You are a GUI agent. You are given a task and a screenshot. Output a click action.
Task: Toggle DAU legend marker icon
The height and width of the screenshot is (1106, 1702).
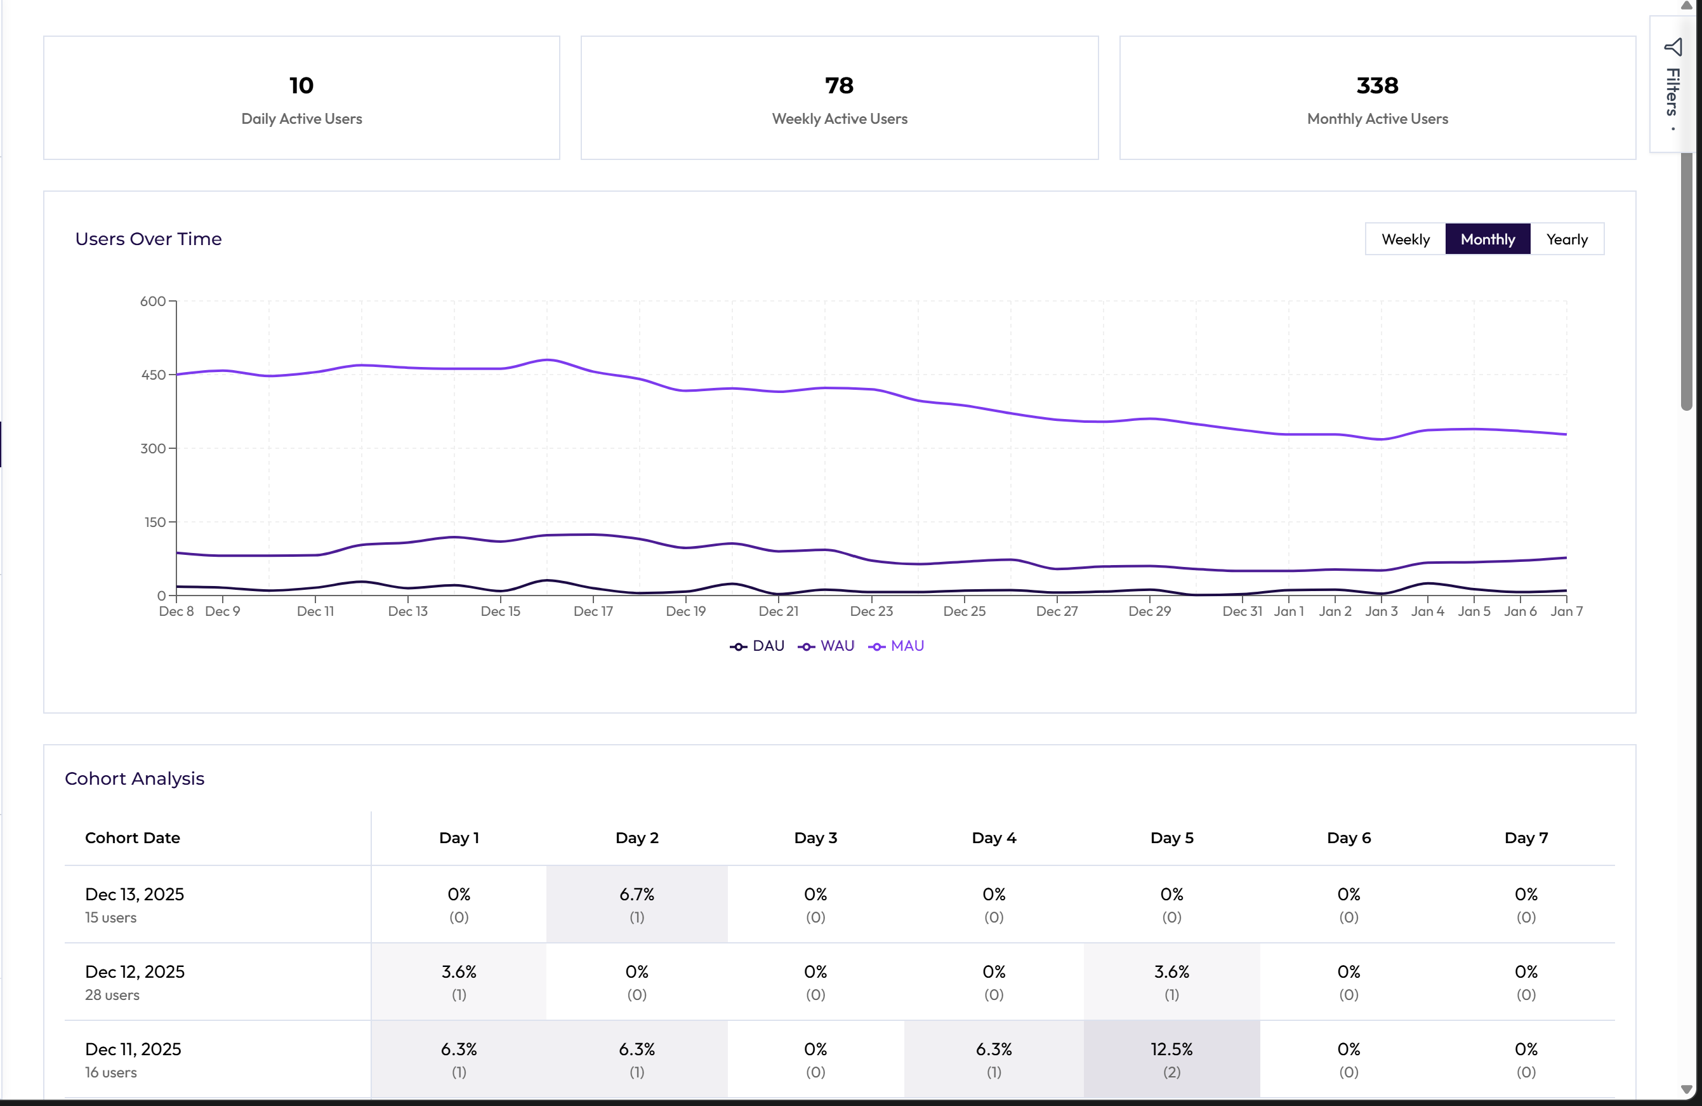(738, 647)
